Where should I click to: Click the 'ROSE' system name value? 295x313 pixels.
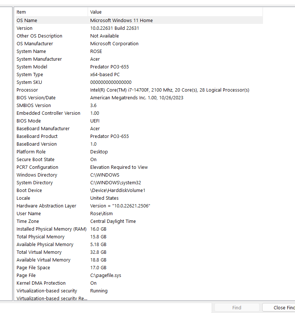96,51
